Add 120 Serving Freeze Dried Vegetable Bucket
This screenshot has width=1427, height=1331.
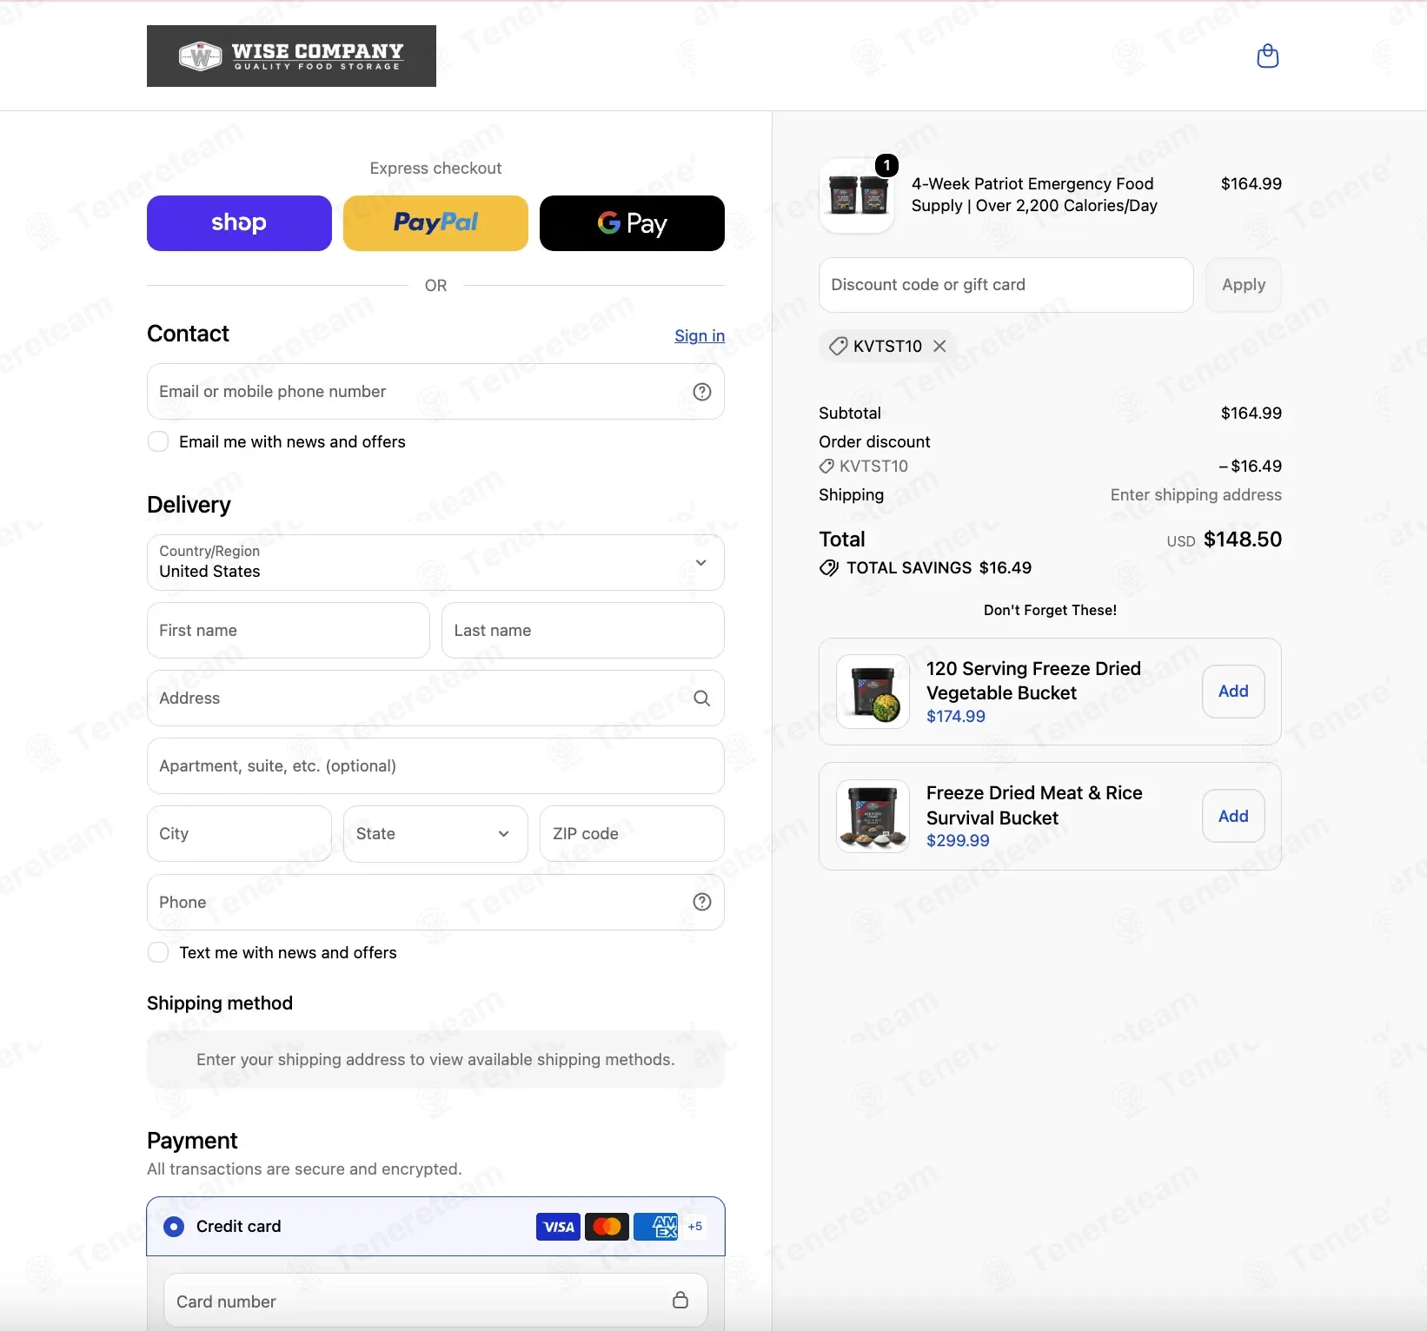(1233, 692)
